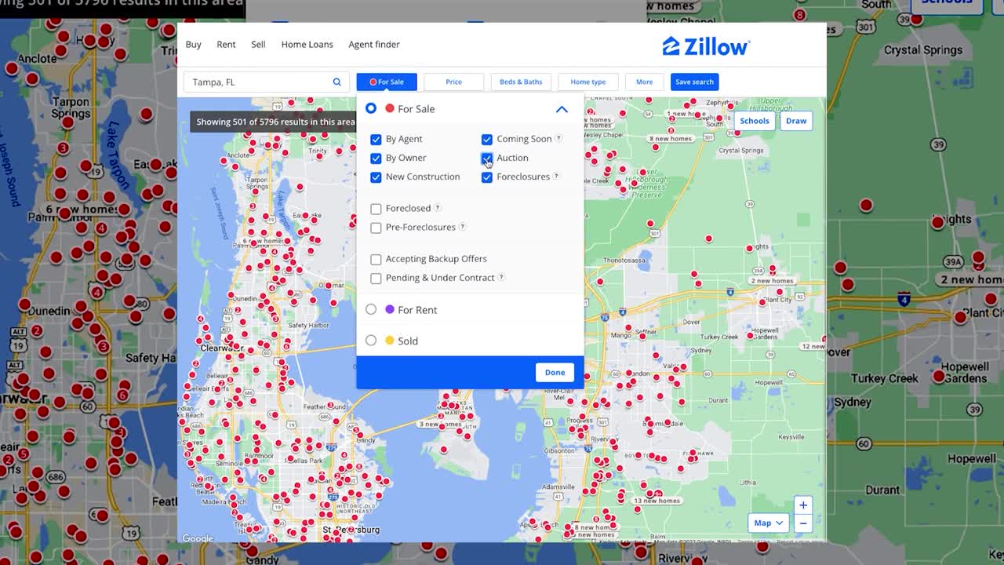This screenshot has height=565, width=1004.
Task: Click the '2 new homes' map label
Action: click(772, 280)
